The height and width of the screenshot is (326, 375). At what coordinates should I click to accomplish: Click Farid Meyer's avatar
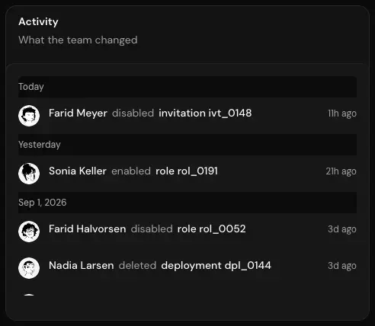(x=29, y=116)
